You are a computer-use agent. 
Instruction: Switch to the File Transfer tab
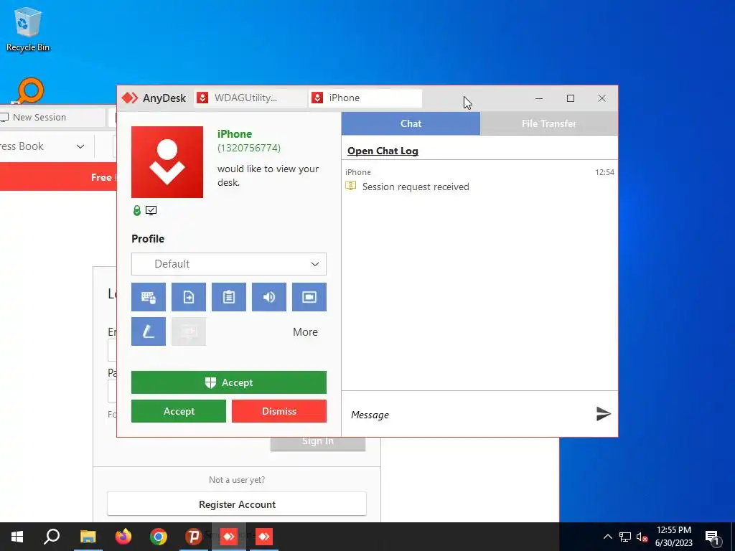pyautogui.click(x=549, y=123)
